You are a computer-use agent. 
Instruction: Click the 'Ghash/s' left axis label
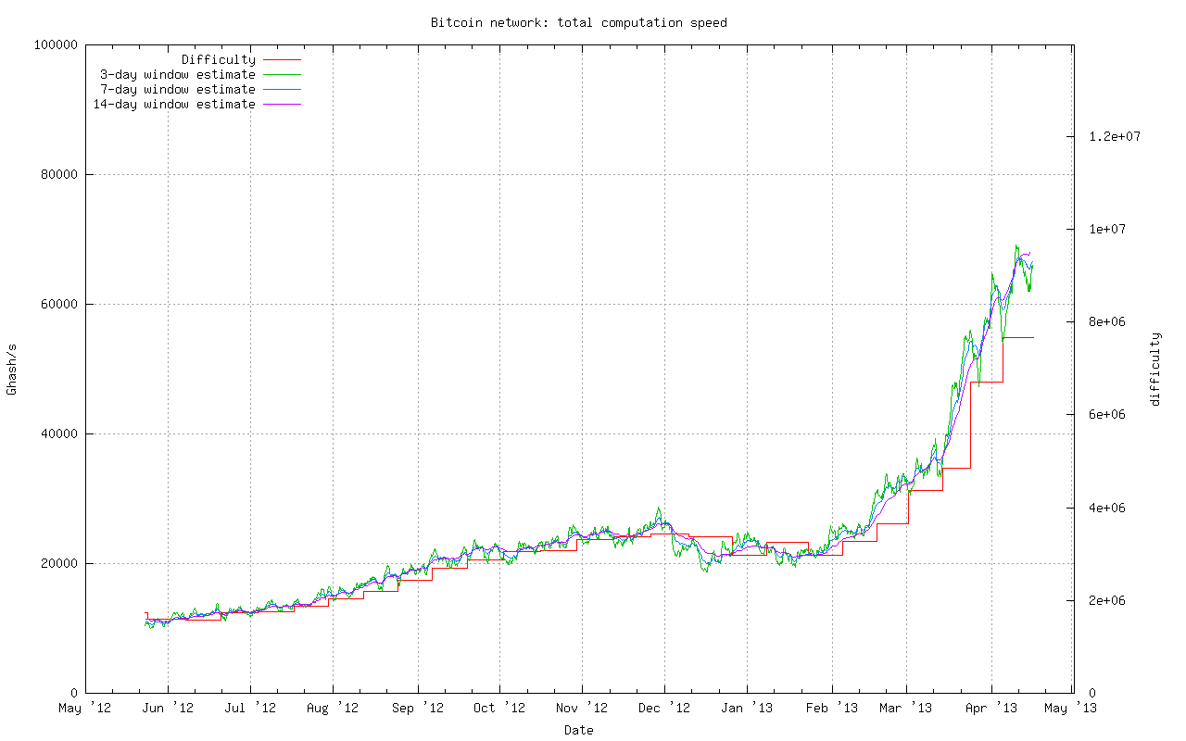click(12, 369)
